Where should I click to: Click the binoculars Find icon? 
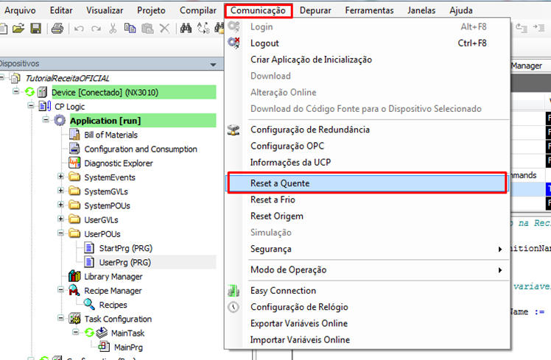click(x=186, y=29)
